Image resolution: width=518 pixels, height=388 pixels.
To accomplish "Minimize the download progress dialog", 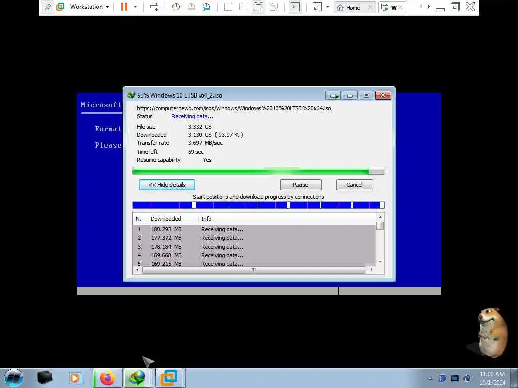I will tap(350, 95).
